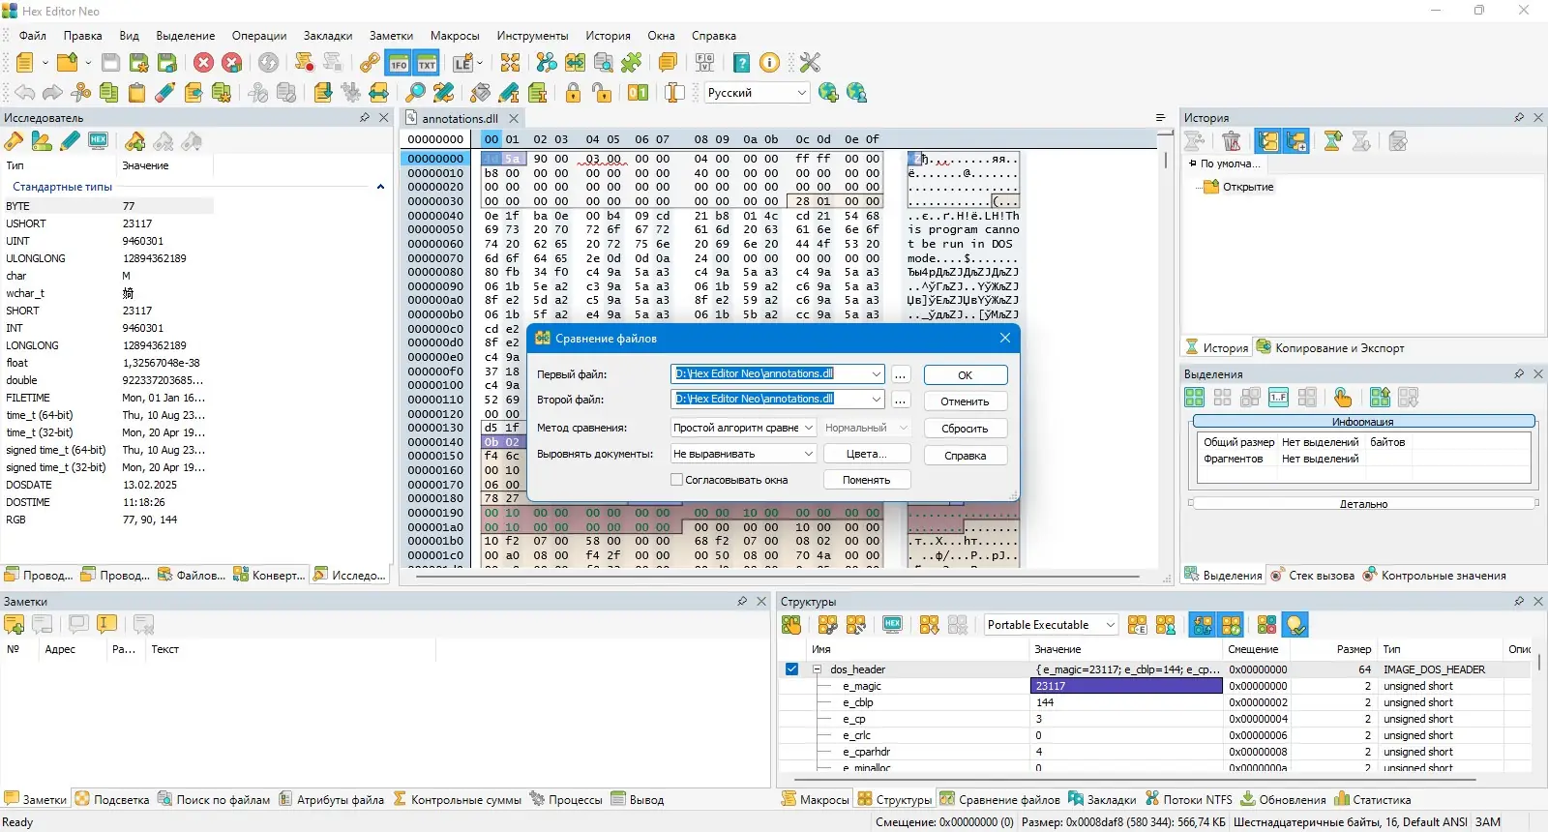
Task: Click the magnifier Find icon in toolbar
Action: [x=415, y=93]
